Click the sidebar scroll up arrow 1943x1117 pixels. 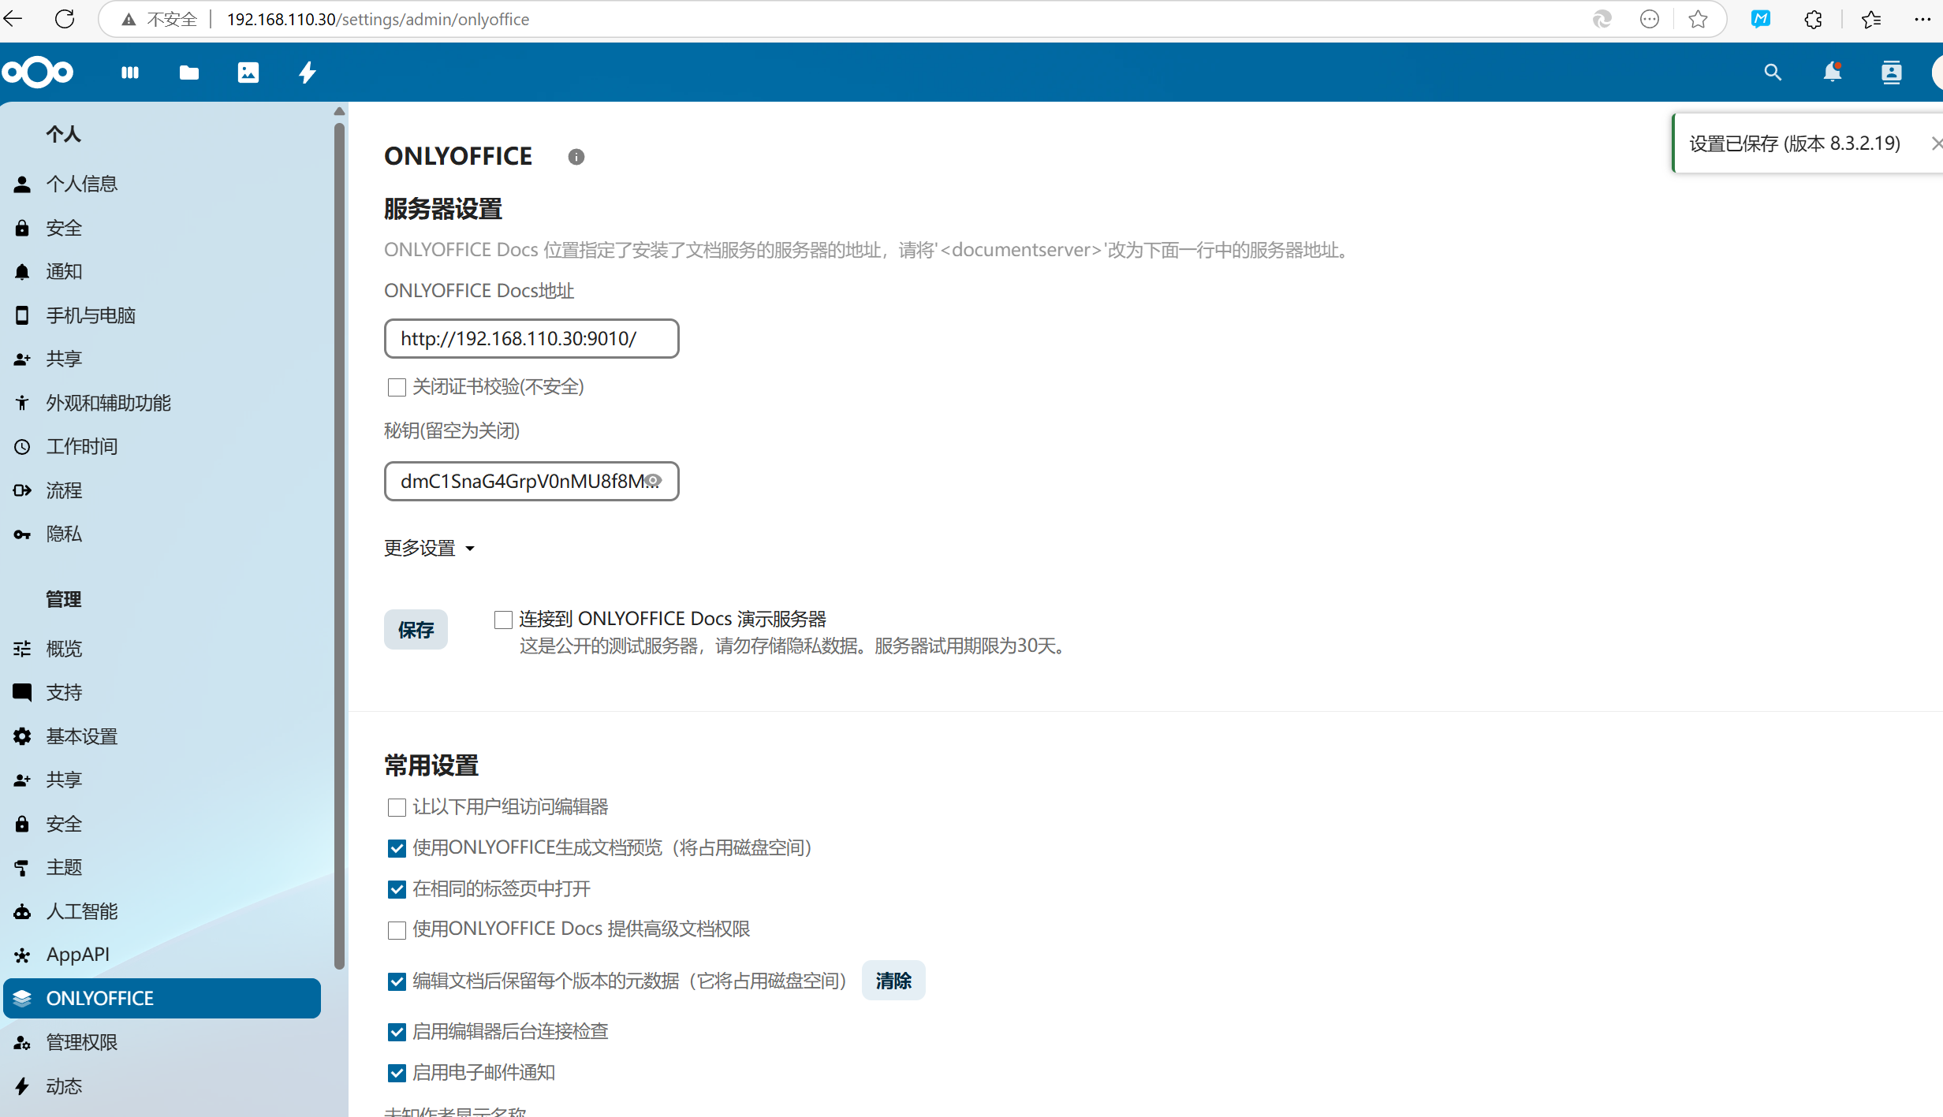tap(339, 111)
